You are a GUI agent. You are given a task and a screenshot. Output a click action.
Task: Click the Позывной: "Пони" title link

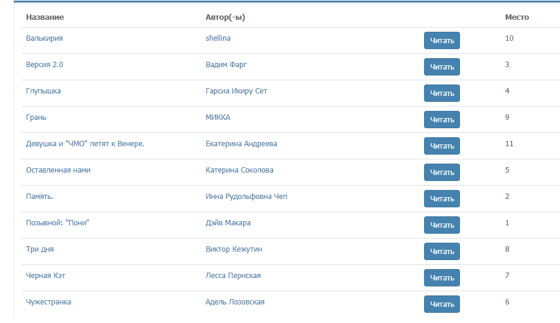point(62,223)
